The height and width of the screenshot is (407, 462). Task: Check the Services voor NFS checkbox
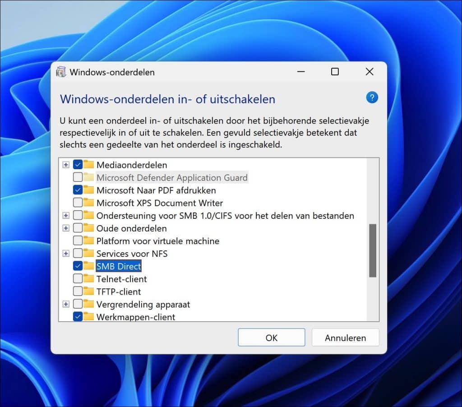point(78,253)
